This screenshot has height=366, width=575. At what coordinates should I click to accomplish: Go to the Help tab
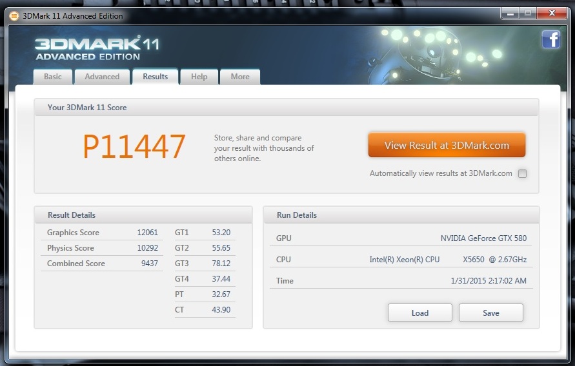tap(199, 77)
